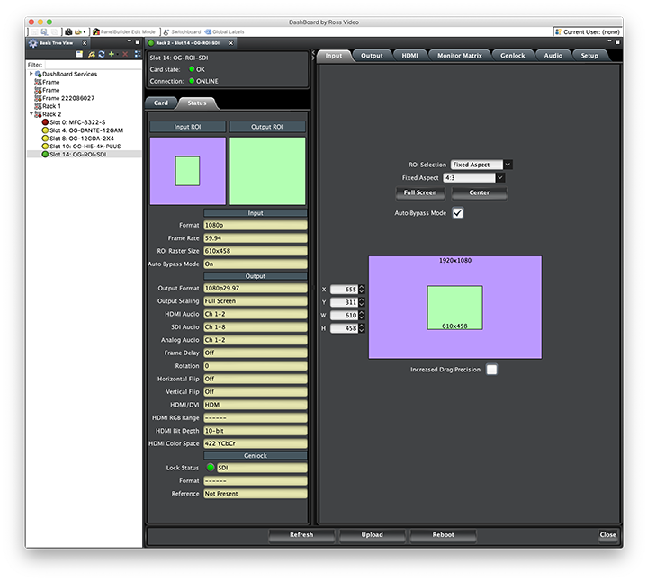648x581 pixels.
Task: Expand the DashBoard Services tree node
Action: (32, 74)
